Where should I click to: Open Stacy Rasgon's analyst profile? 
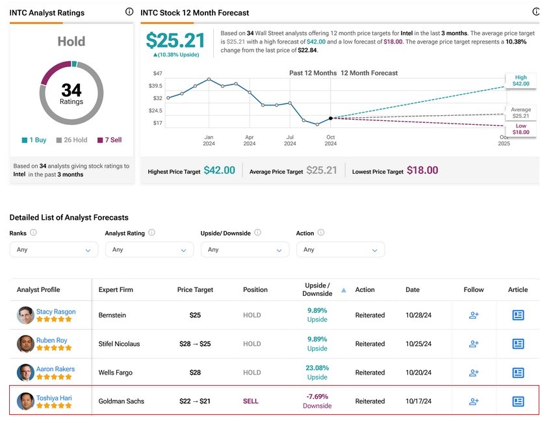point(55,312)
